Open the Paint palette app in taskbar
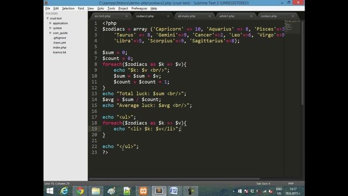The image size is (348, 196). [x=111, y=191]
